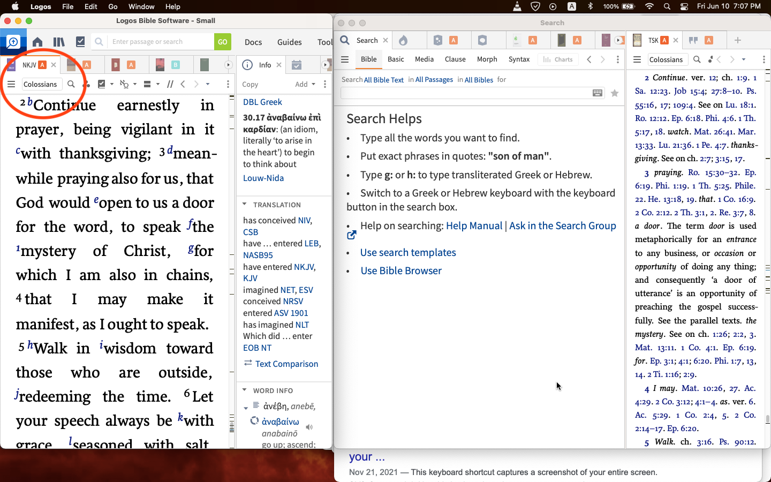This screenshot has height=482, width=771.
Task: Click the speaker icon to hear anabainō pronunciation
Action: [x=309, y=427]
